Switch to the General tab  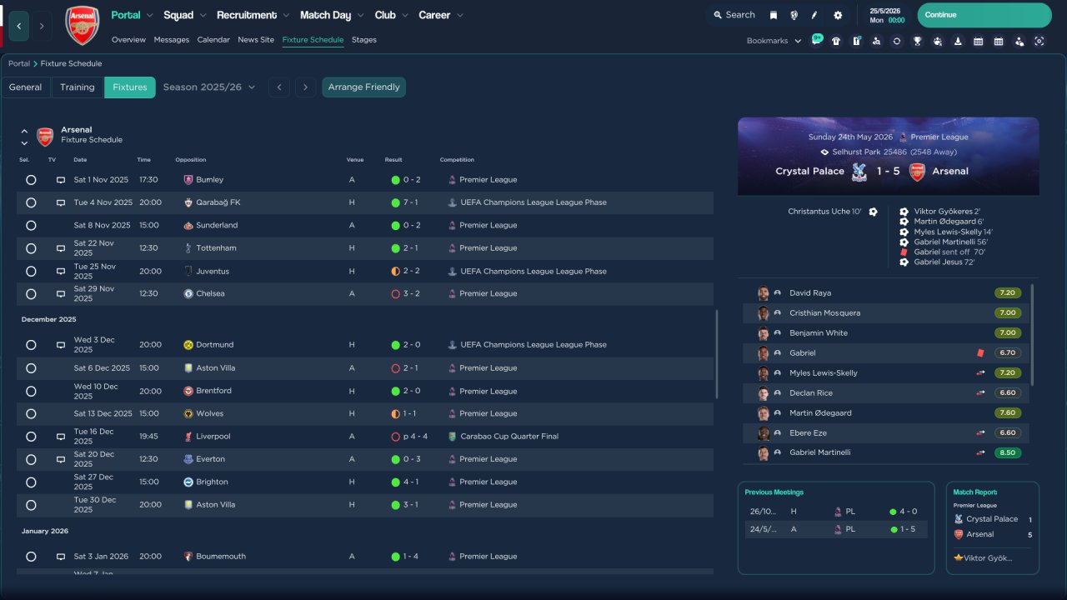(26, 87)
